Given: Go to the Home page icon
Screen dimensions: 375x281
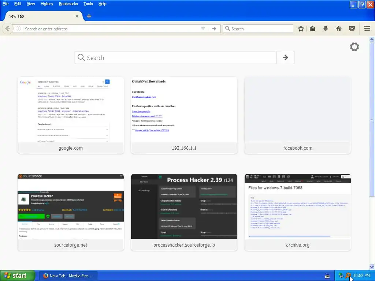Looking at the screenshot, I should click(339, 29).
